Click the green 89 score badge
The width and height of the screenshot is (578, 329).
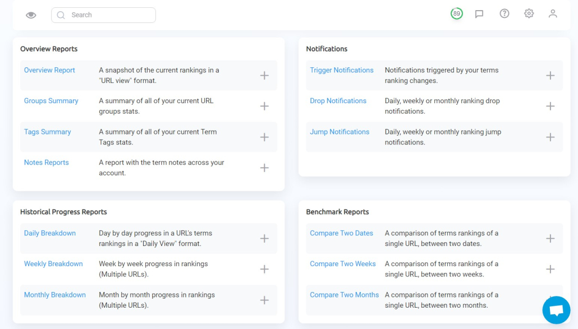coord(457,13)
